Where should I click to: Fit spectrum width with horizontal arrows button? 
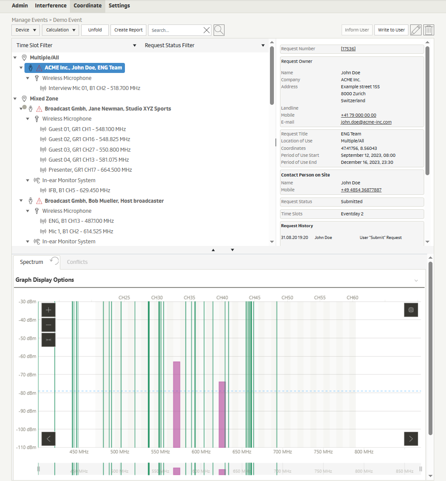click(x=48, y=340)
